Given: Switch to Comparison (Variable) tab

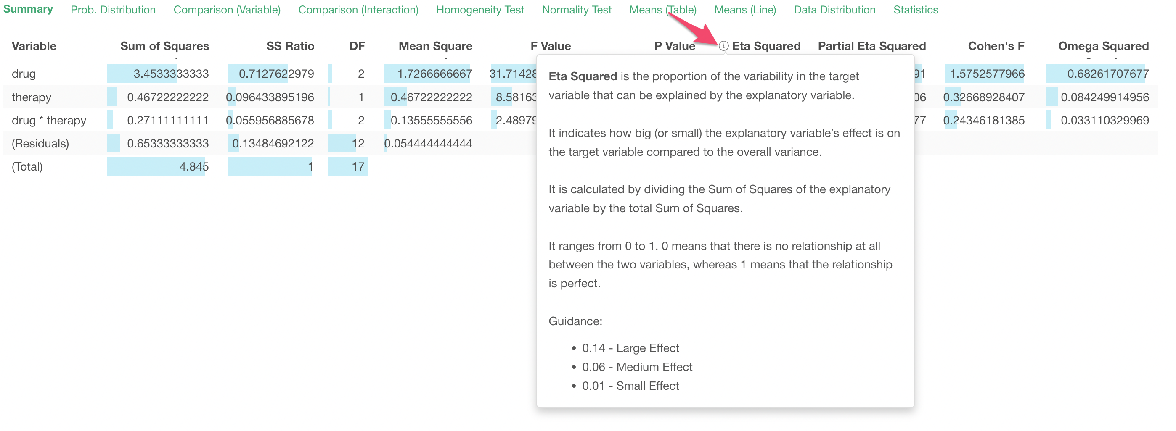Looking at the screenshot, I should 227,10.
